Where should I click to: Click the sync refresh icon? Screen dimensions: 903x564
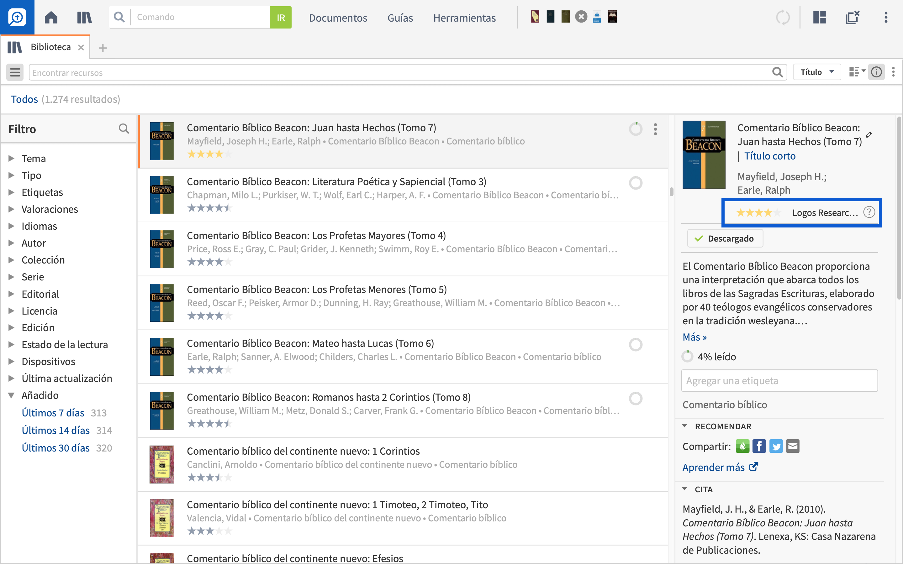(783, 17)
